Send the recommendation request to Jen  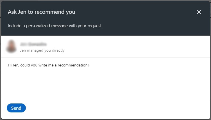[16, 108]
